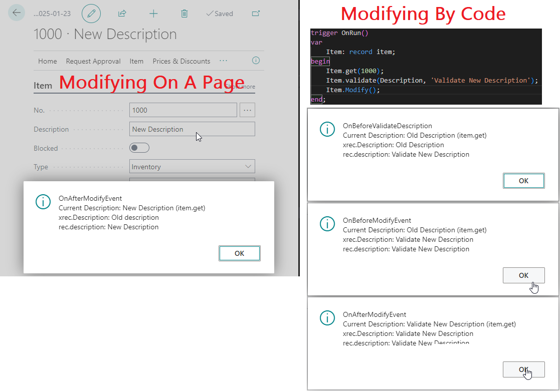
Task: Open the more actions ellipsis on the action bar
Action: coord(223,61)
